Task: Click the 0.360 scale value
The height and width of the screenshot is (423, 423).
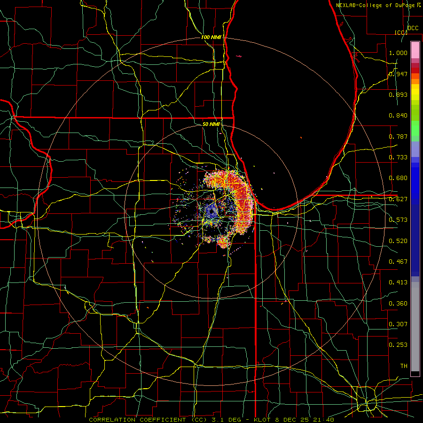Action: (398, 304)
